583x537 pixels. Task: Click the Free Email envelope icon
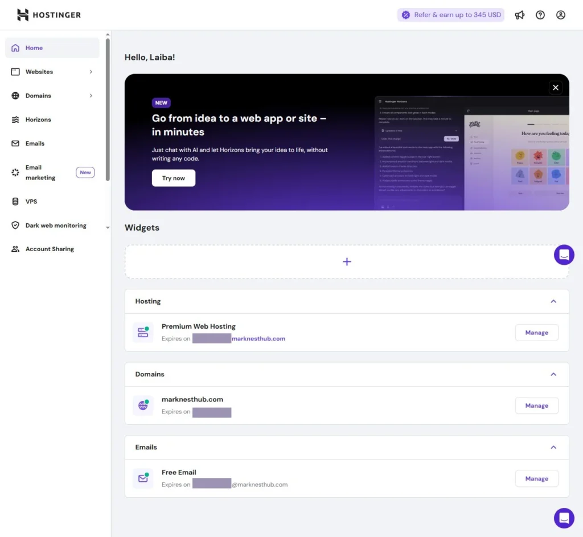pyautogui.click(x=143, y=478)
